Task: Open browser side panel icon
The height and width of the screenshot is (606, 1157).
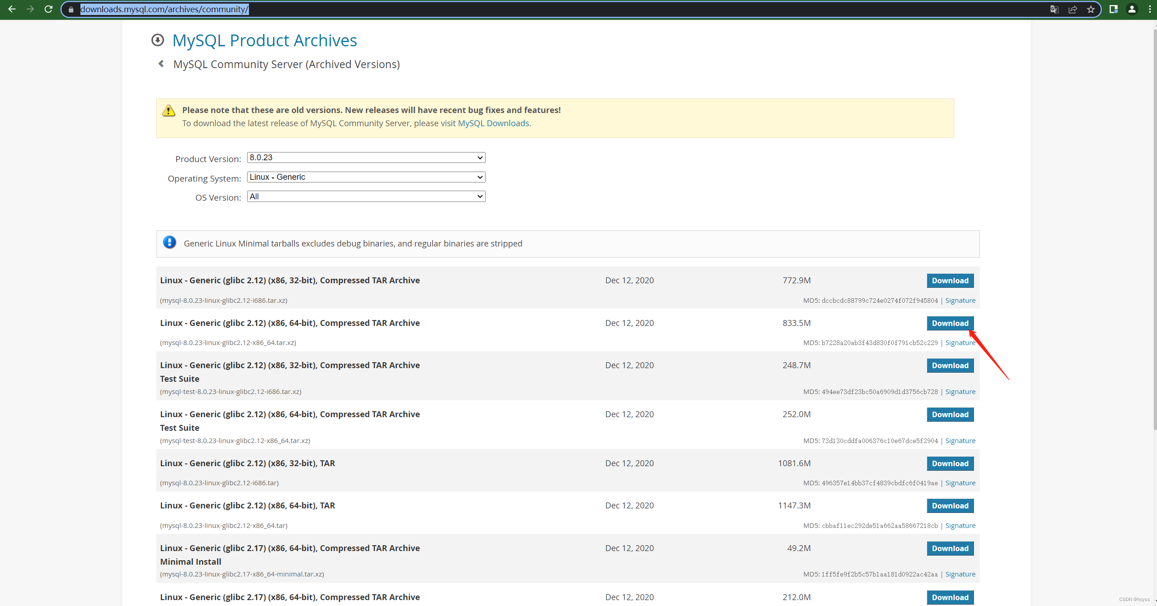Action: 1113,10
